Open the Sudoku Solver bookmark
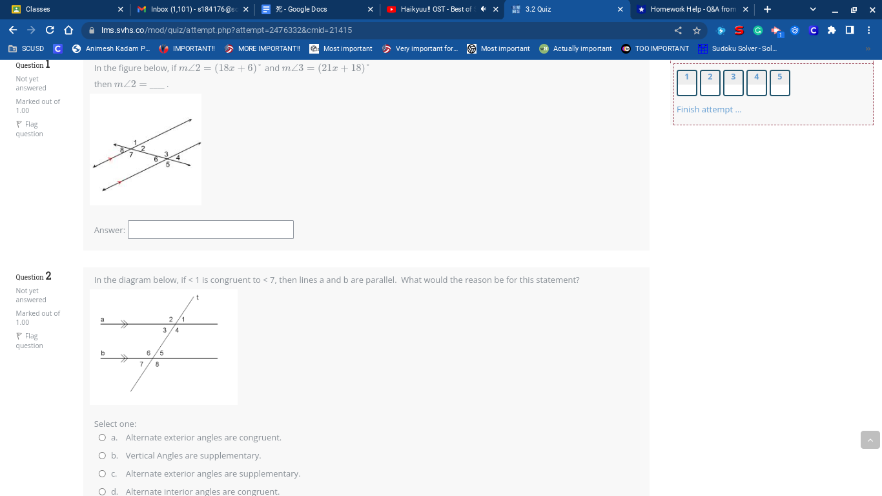Screen dimensions: 882x496 (x=737, y=48)
